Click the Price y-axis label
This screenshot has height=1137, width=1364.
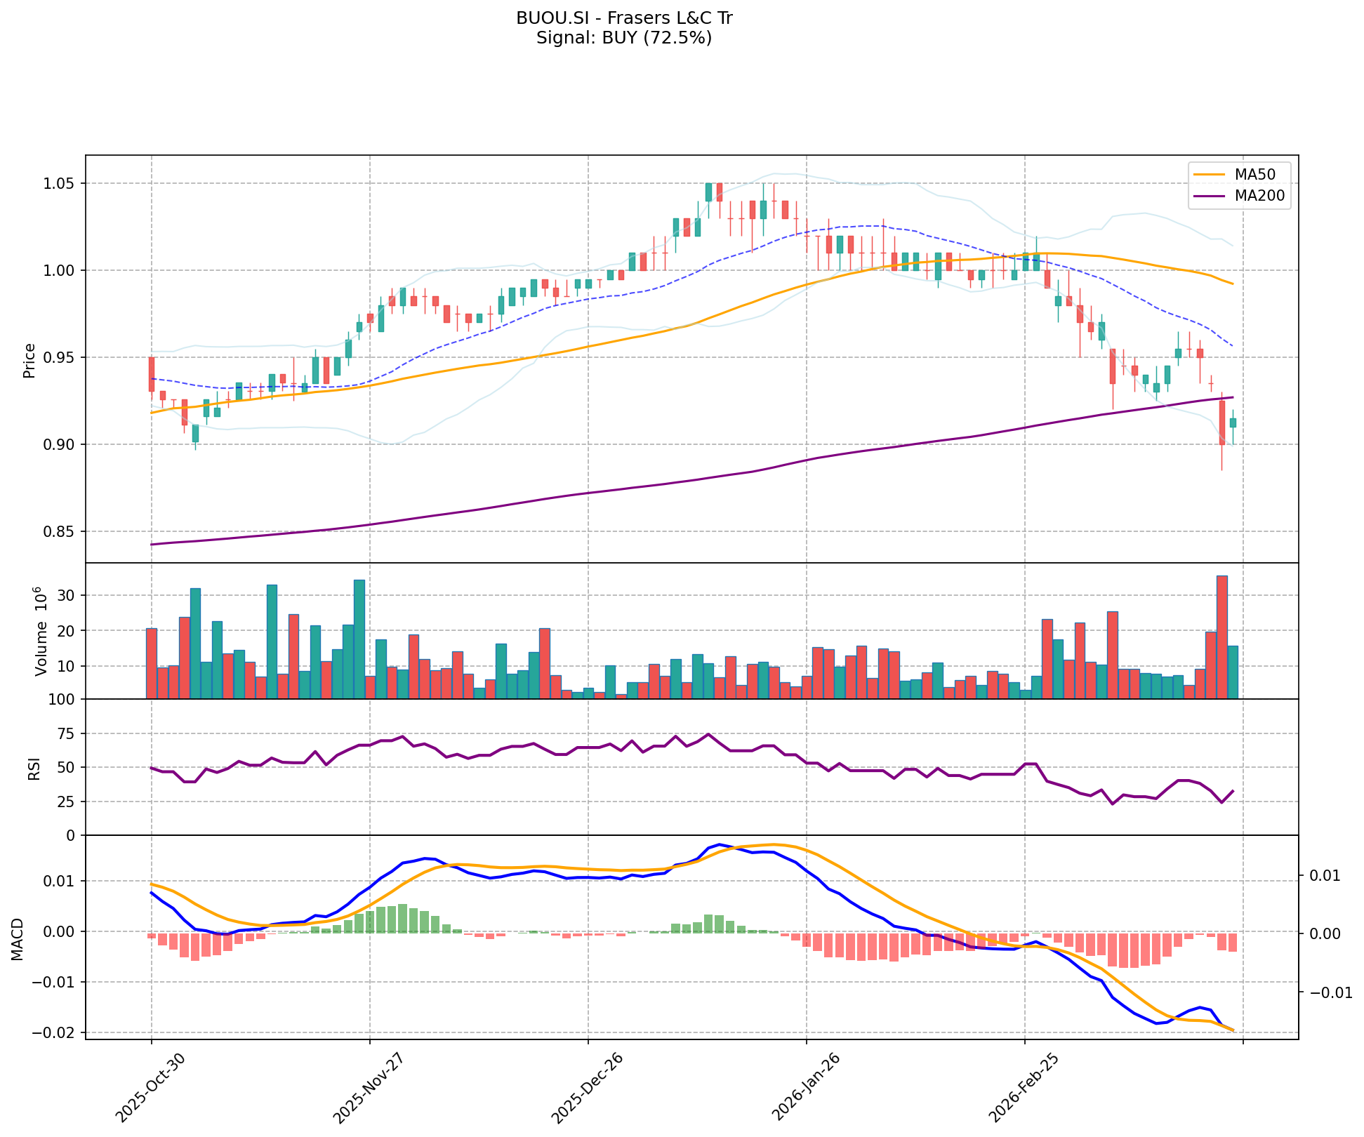(29, 360)
